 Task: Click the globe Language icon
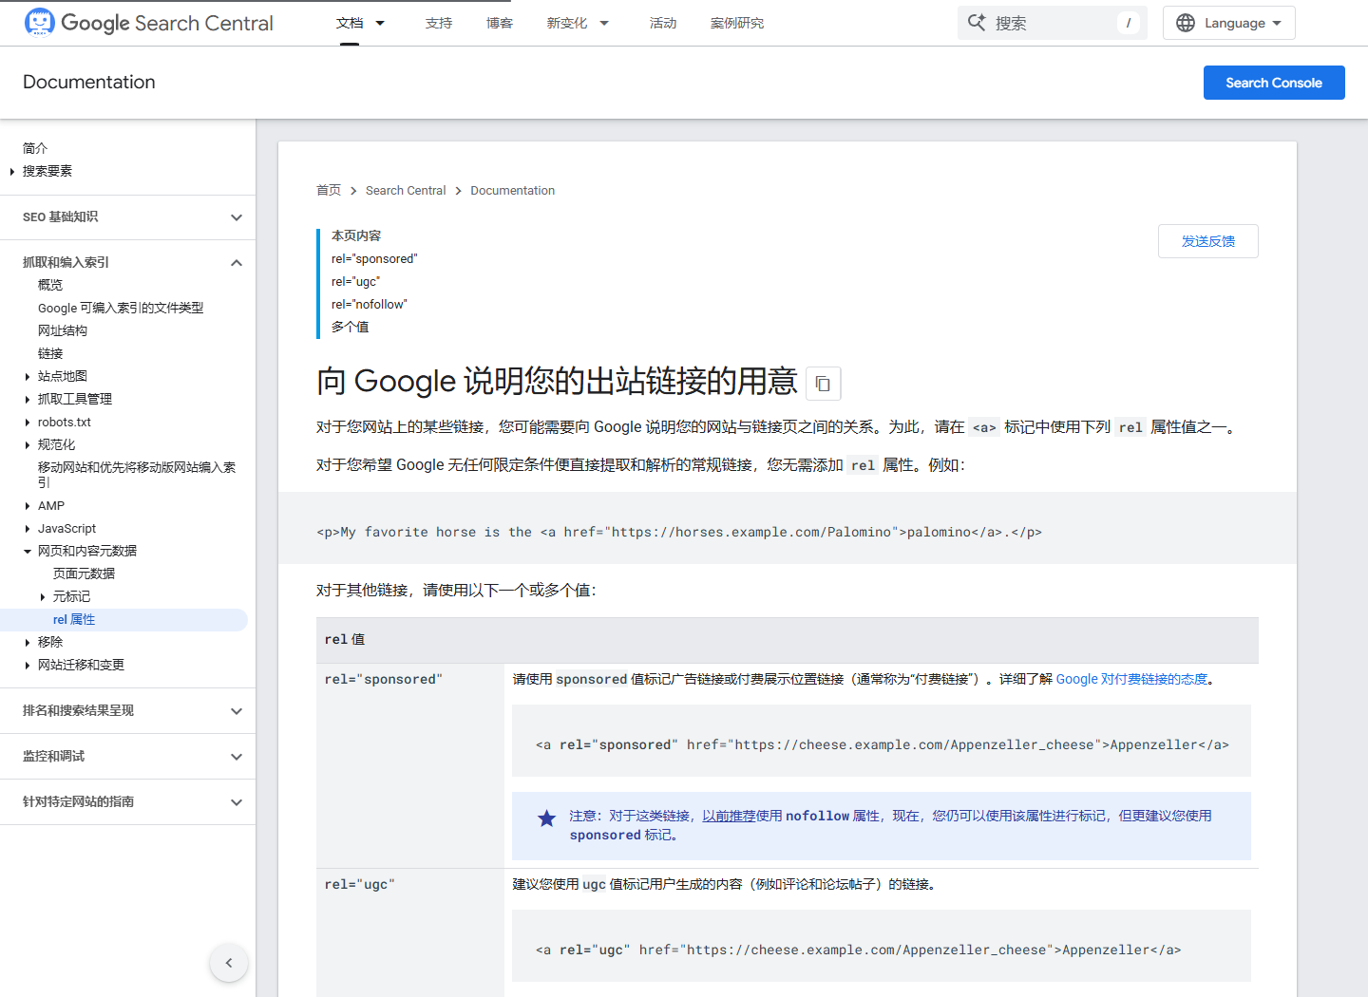coord(1186,23)
